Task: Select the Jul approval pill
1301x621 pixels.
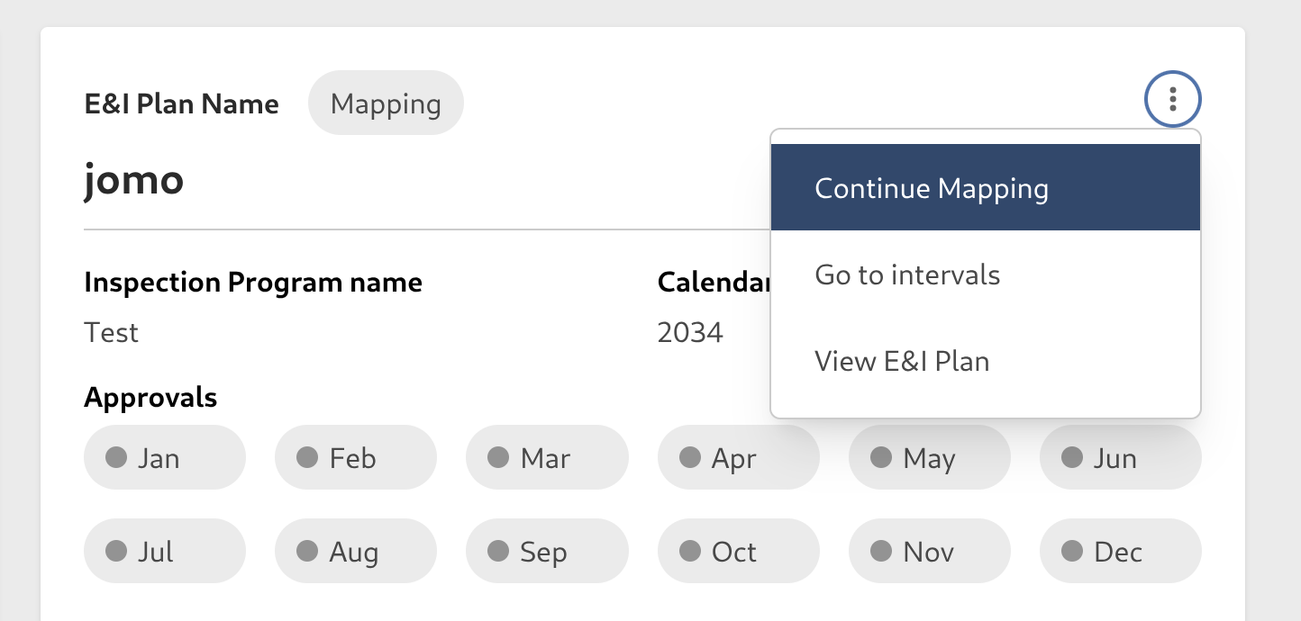Action: pos(164,551)
